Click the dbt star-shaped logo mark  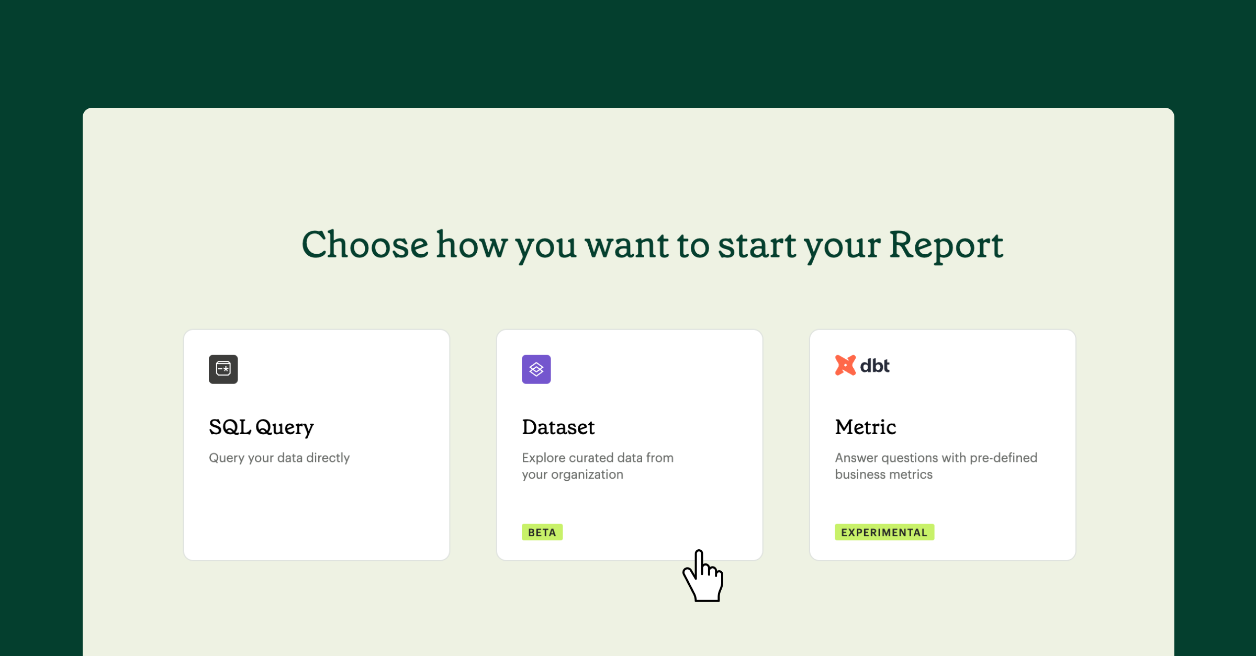click(845, 365)
